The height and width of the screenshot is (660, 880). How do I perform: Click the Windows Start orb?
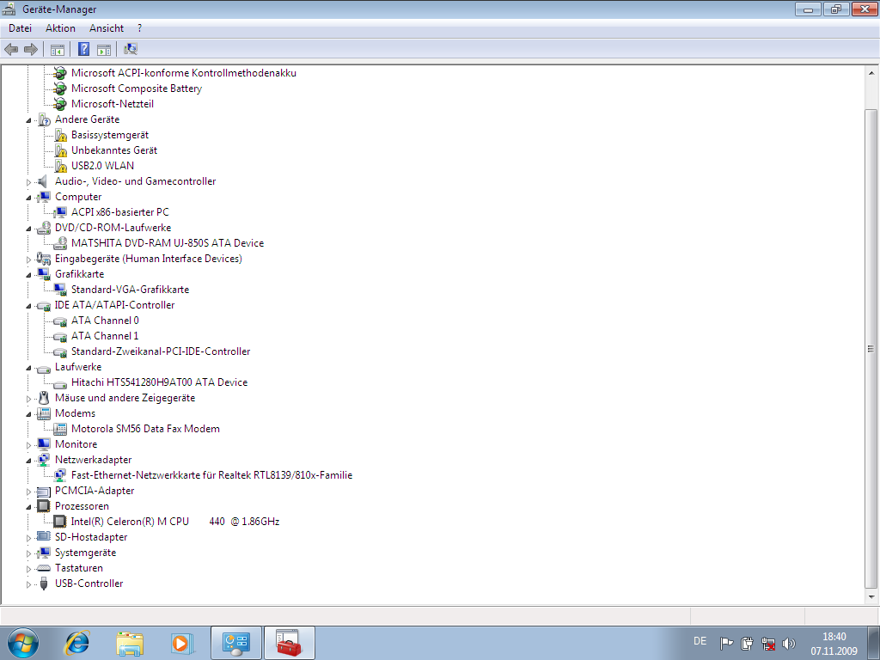pos(23,643)
